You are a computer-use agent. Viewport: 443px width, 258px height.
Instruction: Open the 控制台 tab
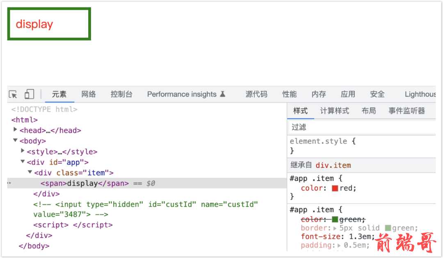pos(121,94)
